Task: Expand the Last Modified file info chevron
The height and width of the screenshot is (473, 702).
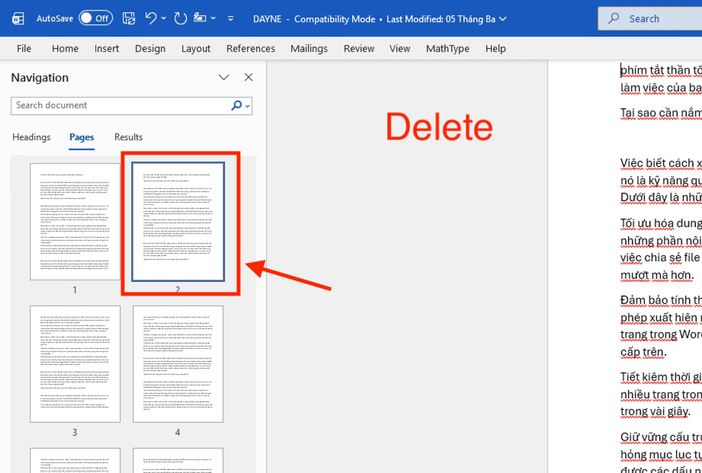Action: tap(502, 19)
